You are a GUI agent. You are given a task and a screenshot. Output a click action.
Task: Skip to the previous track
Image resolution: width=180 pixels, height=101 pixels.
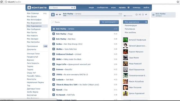(57, 15)
